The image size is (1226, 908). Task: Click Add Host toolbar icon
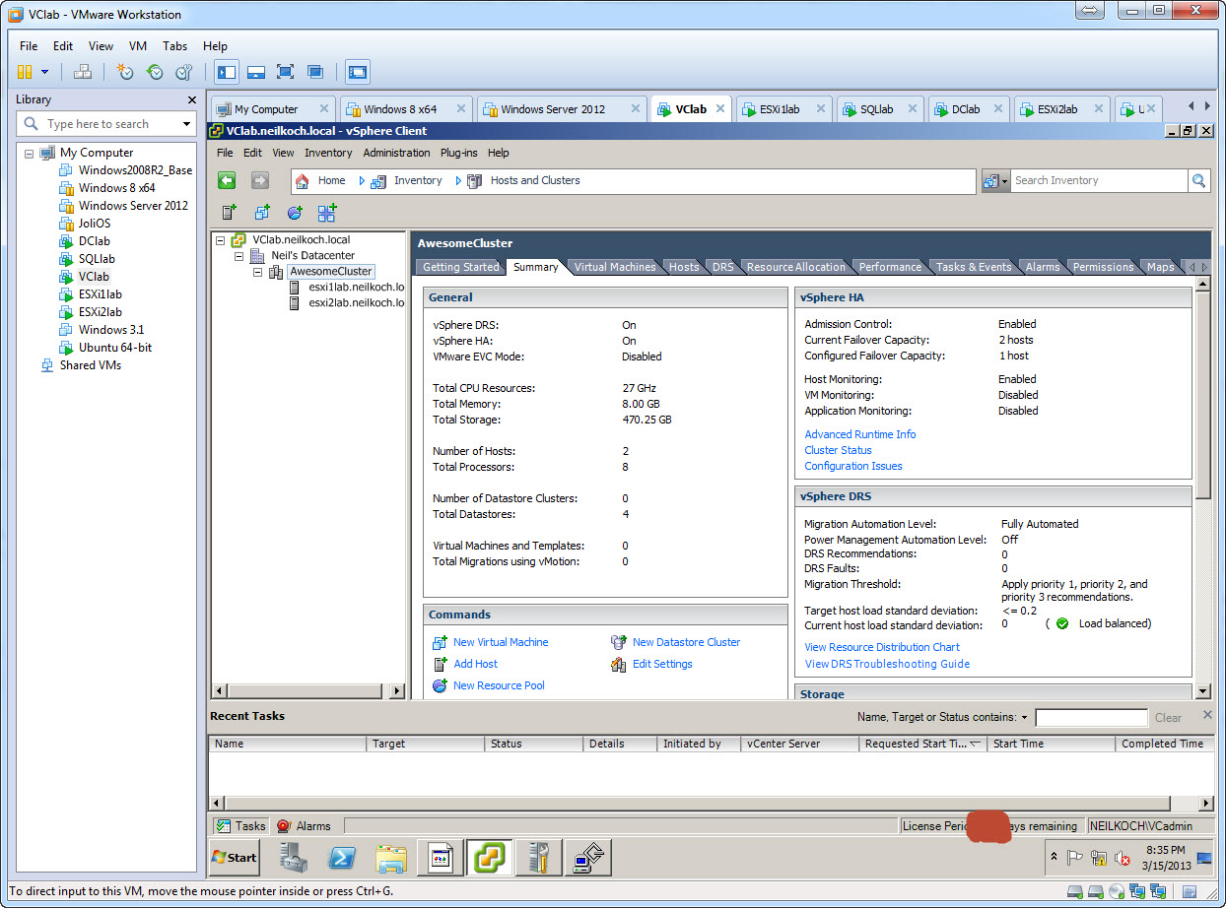(x=229, y=212)
